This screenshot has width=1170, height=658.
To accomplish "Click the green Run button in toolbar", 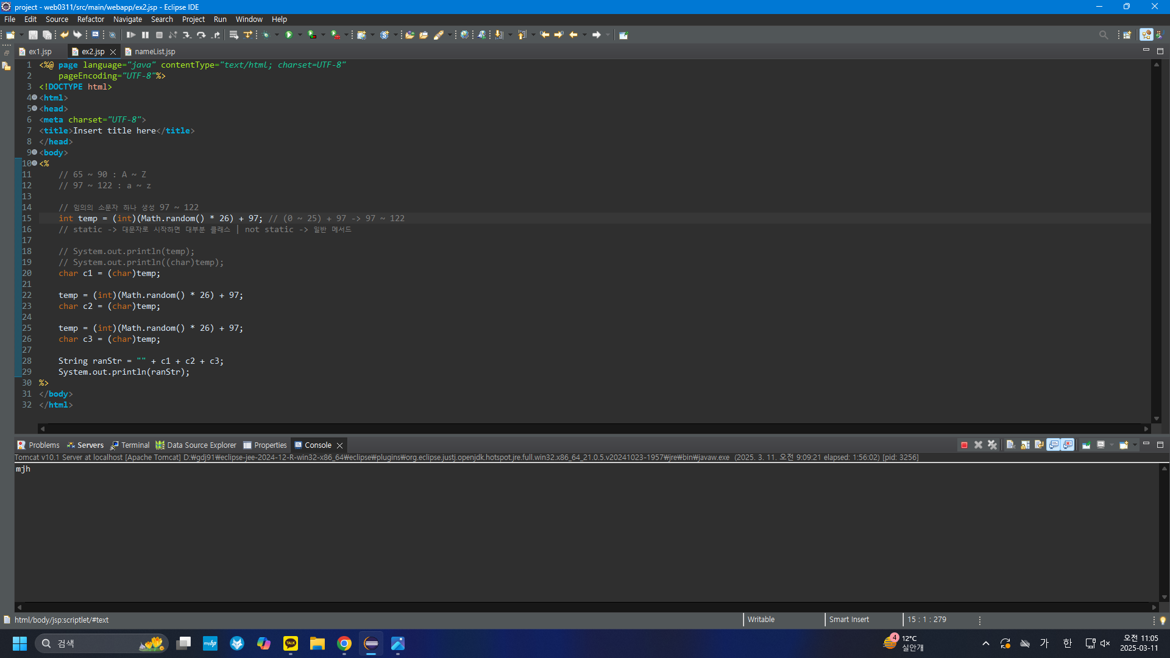I will [289, 35].
